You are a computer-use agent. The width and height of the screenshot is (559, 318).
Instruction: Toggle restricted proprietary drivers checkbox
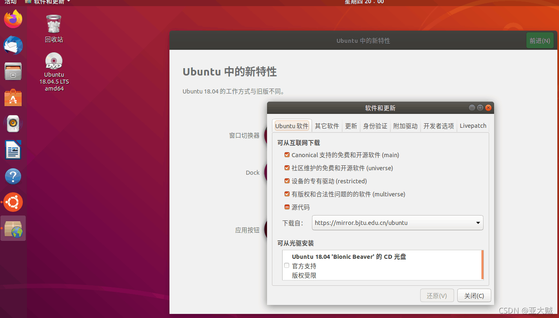287,181
